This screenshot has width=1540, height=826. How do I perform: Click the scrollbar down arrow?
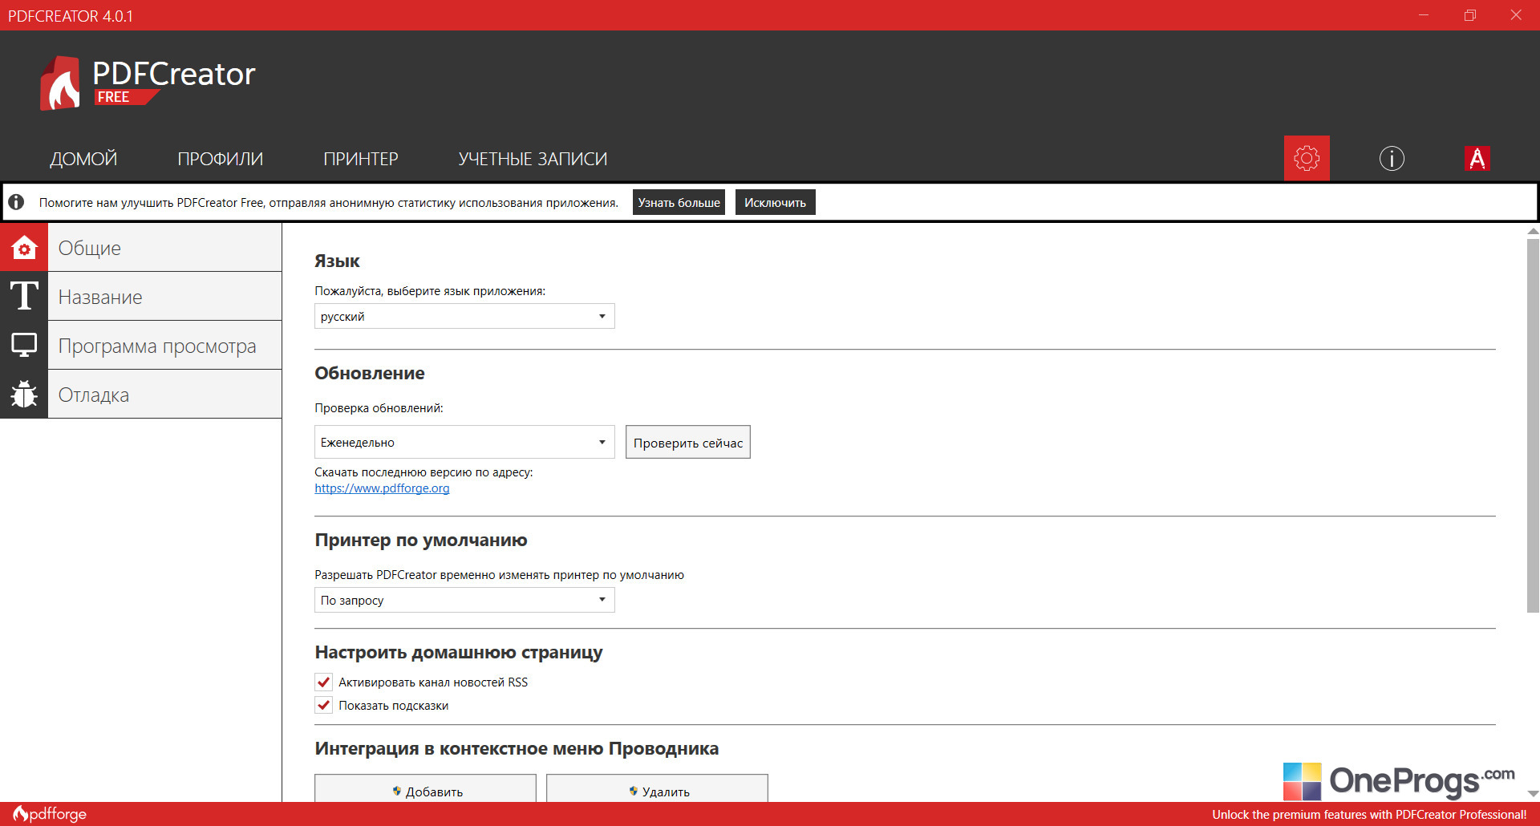1533,793
